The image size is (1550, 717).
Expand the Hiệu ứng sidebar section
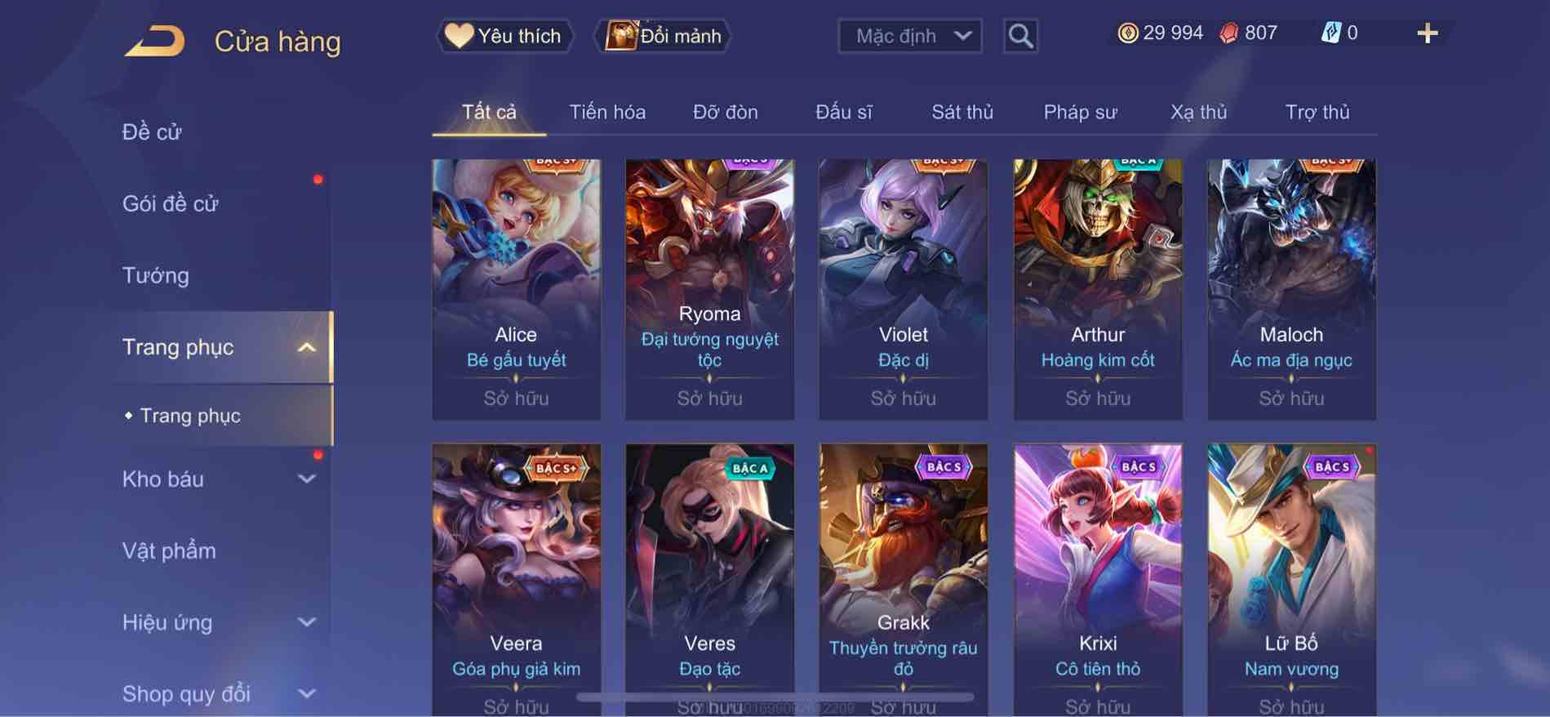(306, 622)
